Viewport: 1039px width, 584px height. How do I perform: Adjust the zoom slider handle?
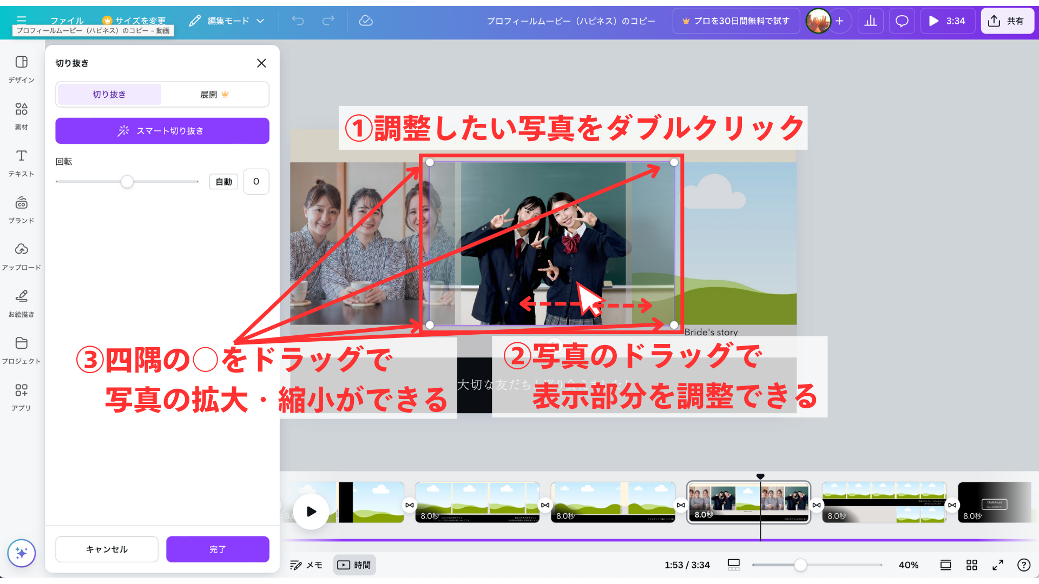click(x=800, y=565)
